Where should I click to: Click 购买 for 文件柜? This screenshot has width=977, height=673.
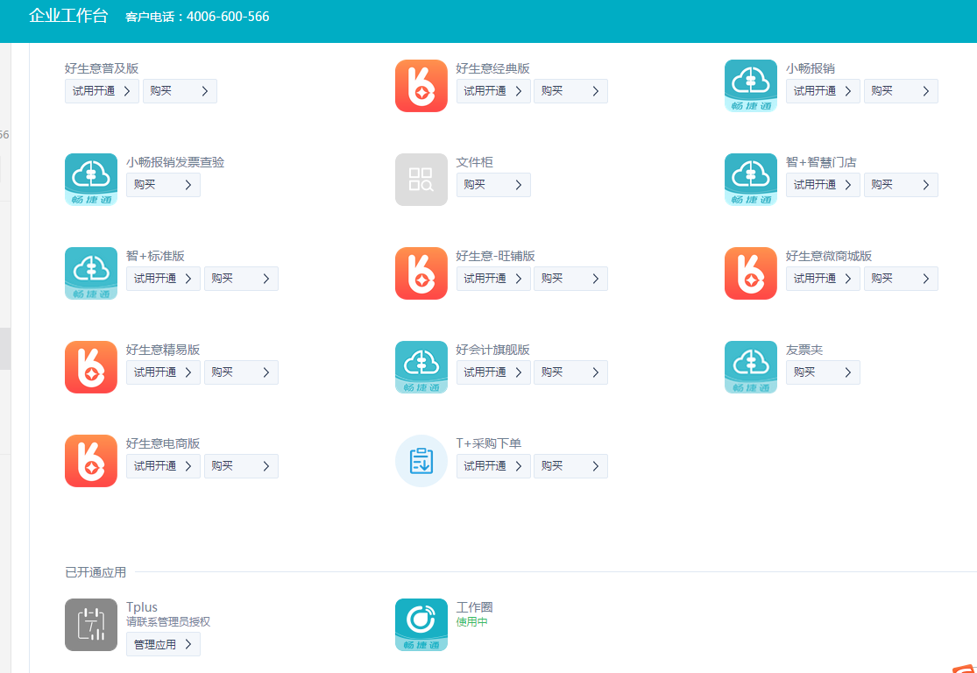pyautogui.click(x=492, y=185)
